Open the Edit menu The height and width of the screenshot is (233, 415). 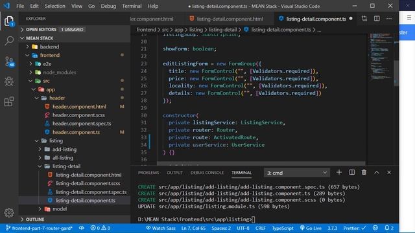34,6
